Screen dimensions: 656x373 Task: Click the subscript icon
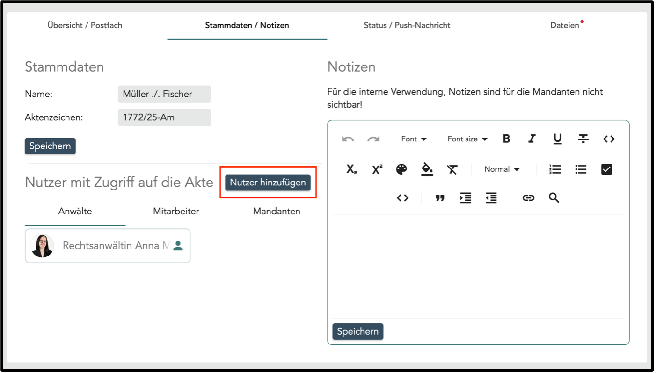(351, 169)
